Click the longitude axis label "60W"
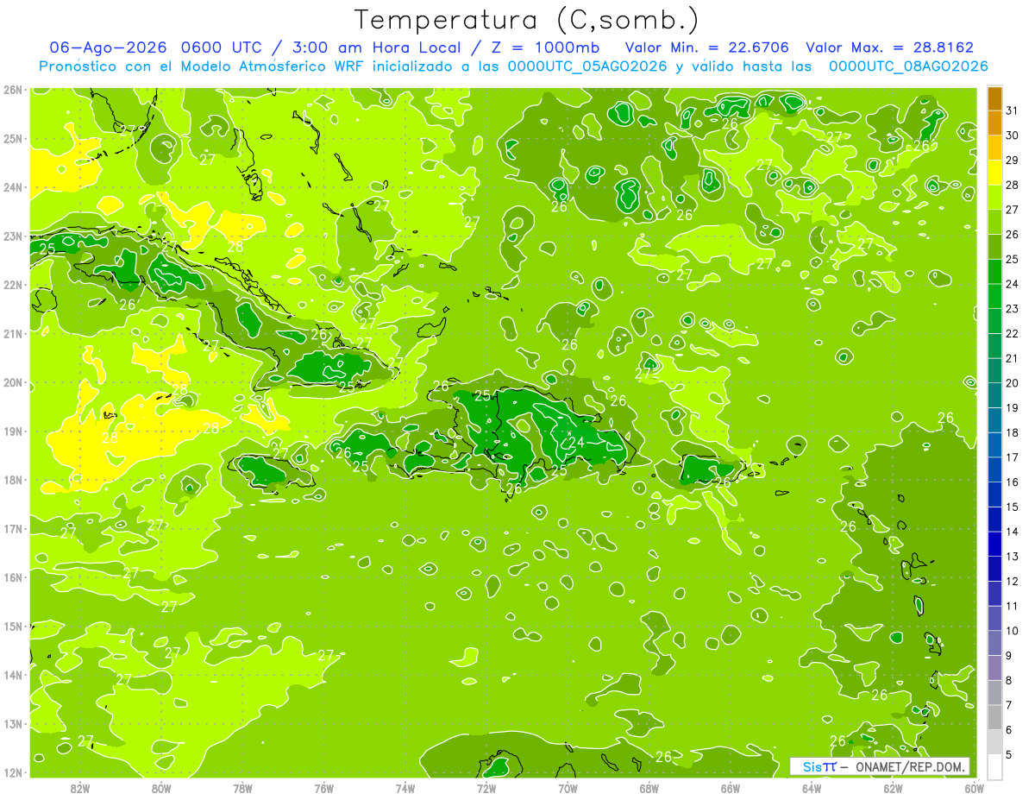Screen dimensions: 1035x800 [974, 788]
